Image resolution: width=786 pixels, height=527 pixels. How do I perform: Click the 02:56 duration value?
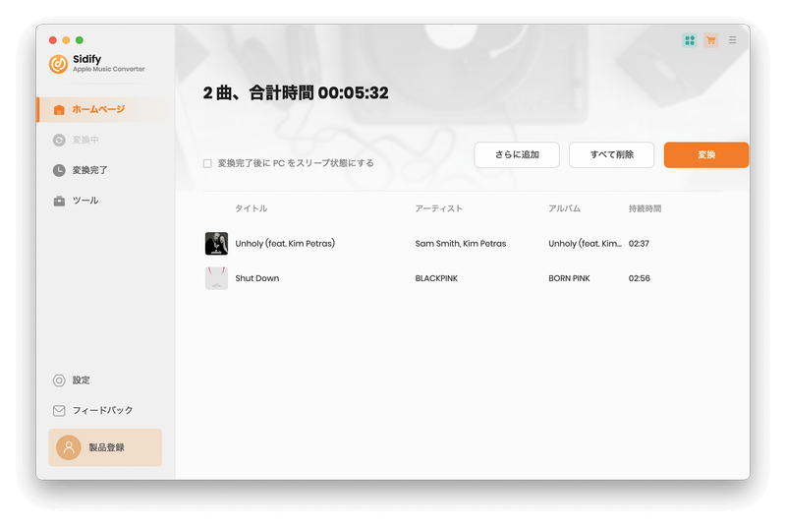[640, 278]
